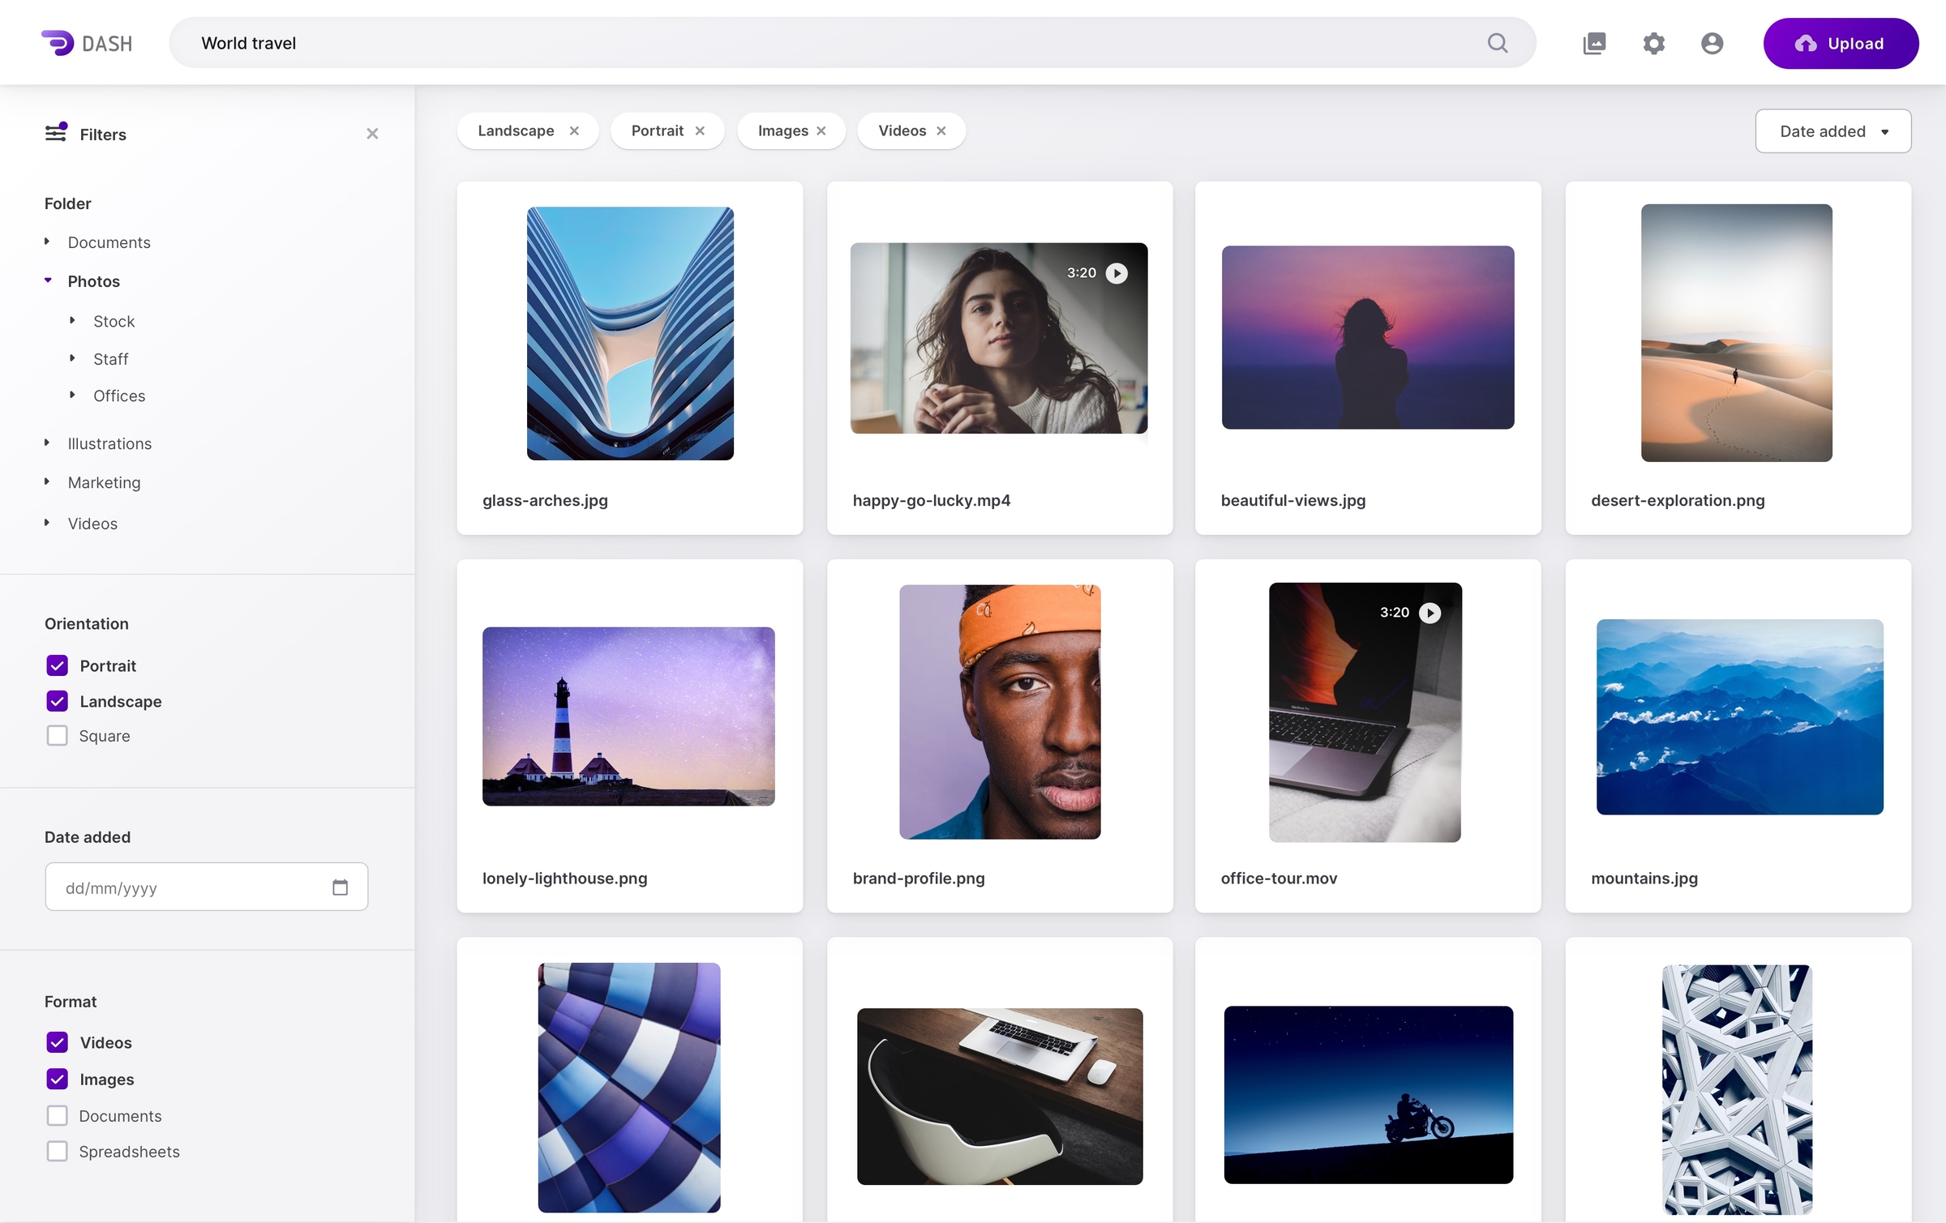This screenshot has height=1223, width=1946.
Task: Toggle the Portrait orientation checkbox
Action: [x=57, y=664]
